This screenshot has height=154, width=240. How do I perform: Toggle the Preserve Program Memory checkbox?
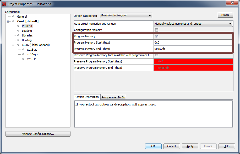(x=157, y=55)
